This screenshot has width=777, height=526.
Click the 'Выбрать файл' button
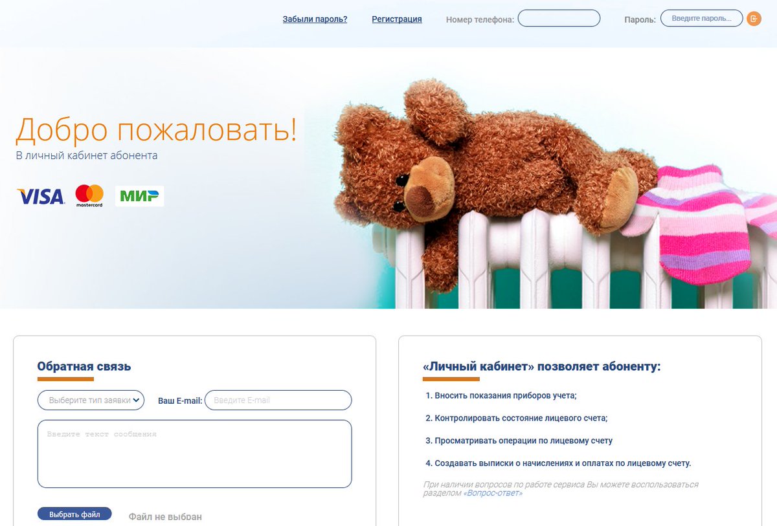click(x=74, y=514)
